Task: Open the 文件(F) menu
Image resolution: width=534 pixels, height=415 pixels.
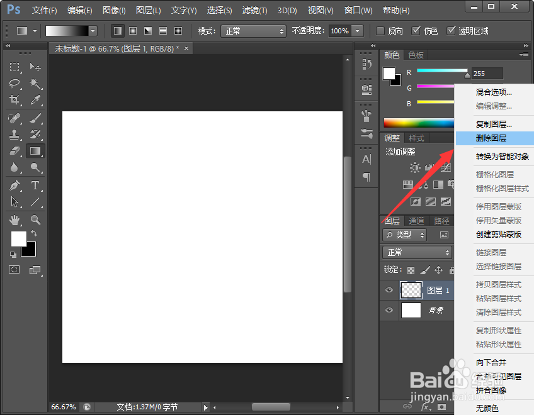Action: [x=44, y=11]
